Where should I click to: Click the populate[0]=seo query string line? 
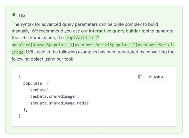[x=93, y=45]
